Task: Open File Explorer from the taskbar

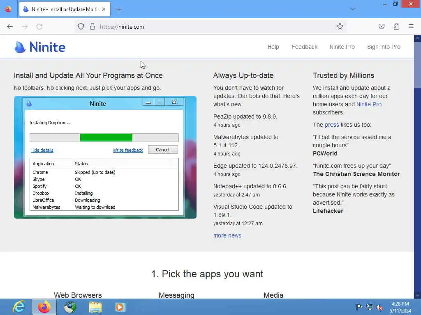Action: 95,307
